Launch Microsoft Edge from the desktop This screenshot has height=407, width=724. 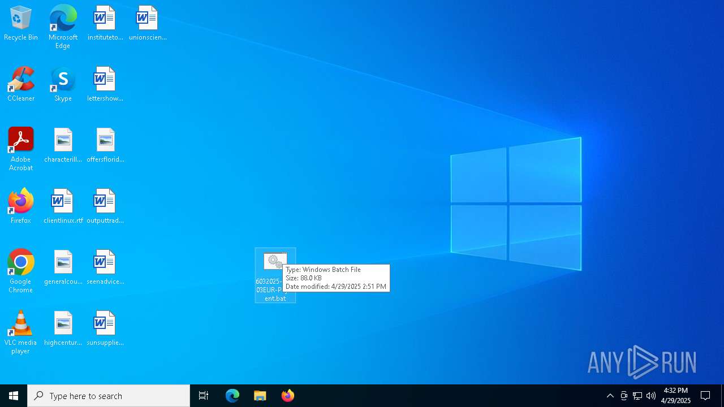point(63,27)
